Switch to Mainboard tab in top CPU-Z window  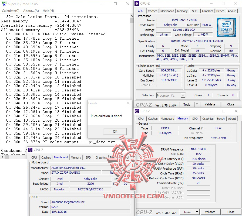(167, 11)
